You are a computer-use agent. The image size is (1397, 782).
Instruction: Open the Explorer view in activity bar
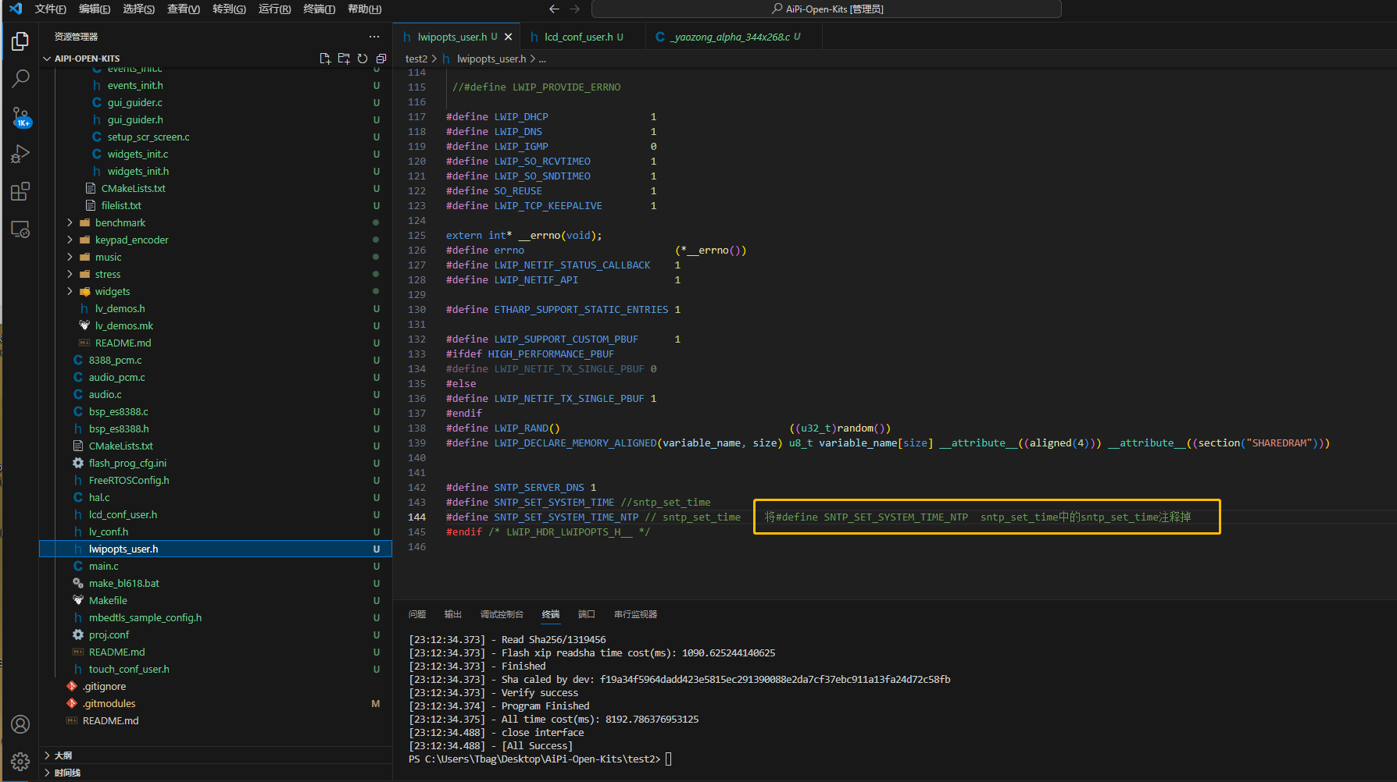20,41
